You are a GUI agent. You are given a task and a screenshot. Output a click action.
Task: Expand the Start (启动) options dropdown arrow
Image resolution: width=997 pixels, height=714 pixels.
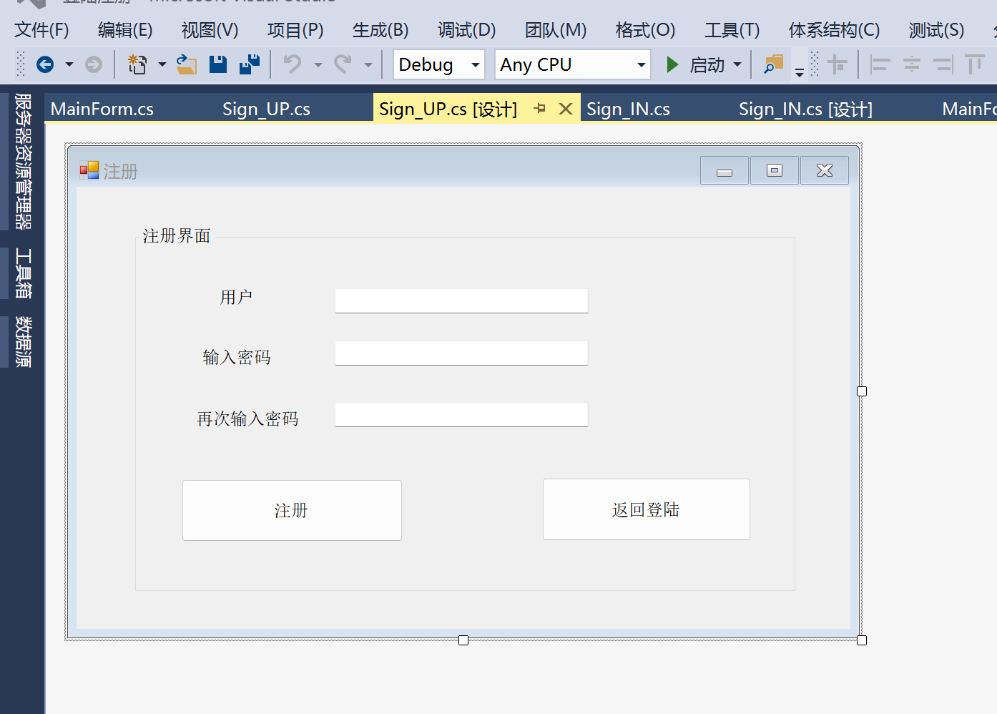pos(737,65)
